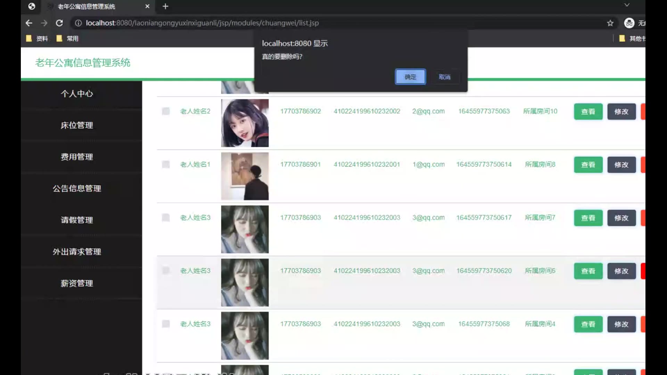This screenshot has height=375, width=667.
Task: Select phone number 17703786902
Action: 300,111
